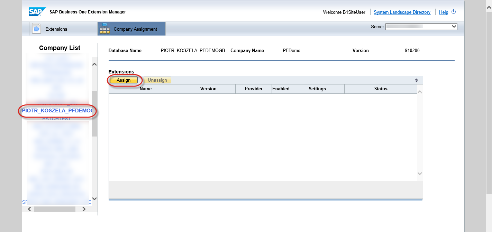
Task: Select the BATCHTEST company
Action: point(56,118)
